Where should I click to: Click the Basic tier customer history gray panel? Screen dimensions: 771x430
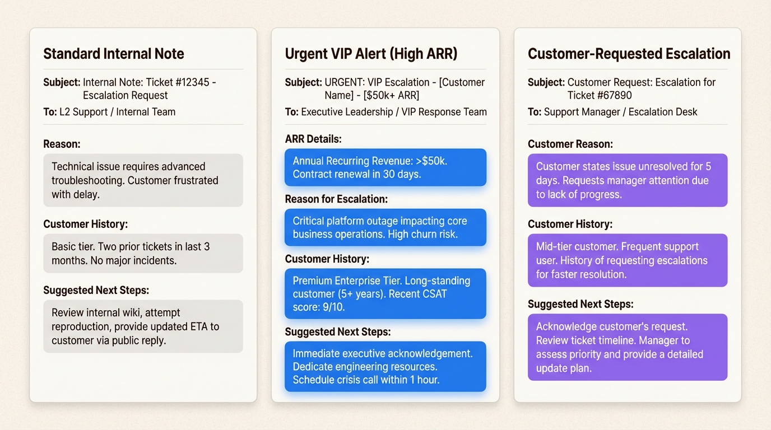pyautogui.click(x=143, y=253)
